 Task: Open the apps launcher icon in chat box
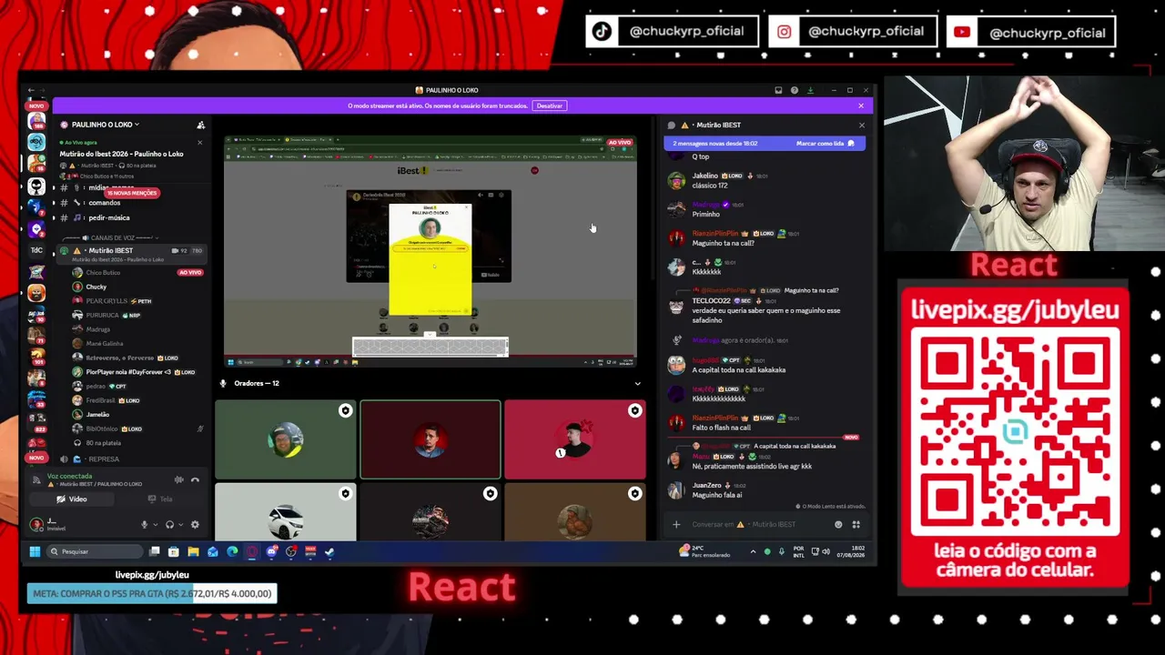coord(856,524)
